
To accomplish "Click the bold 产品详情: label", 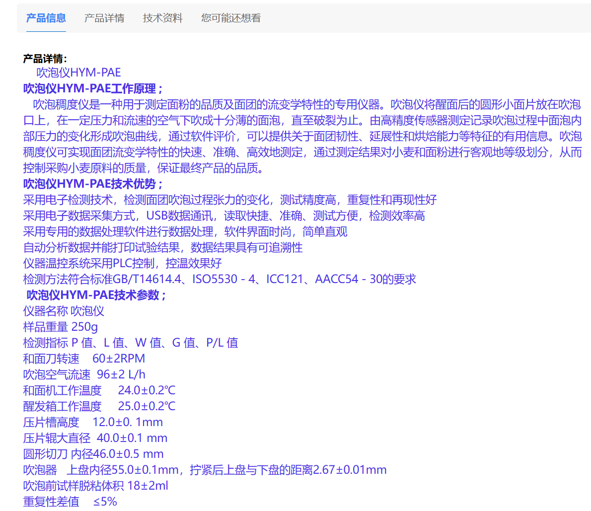I will tap(45, 59).
